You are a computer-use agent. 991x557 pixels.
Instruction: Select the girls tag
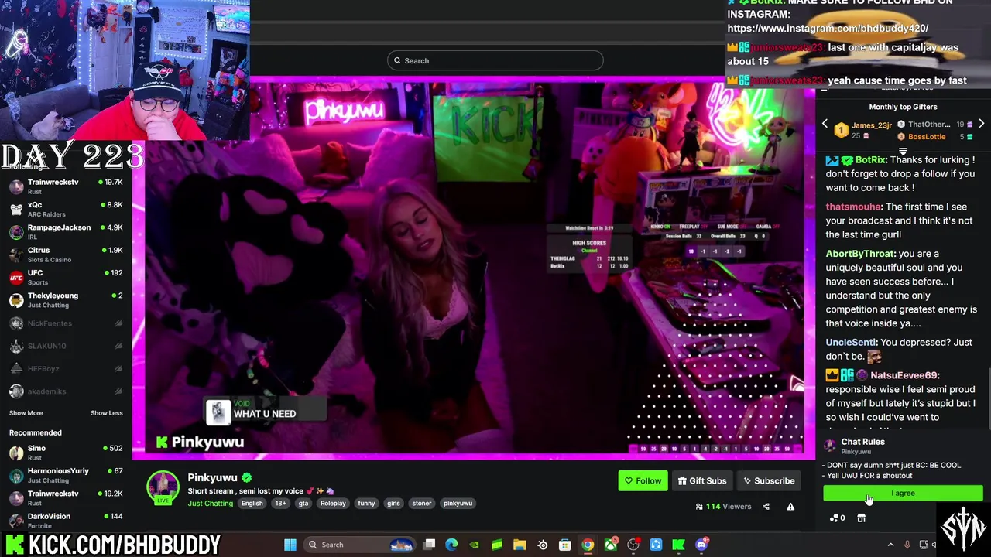pos(393,504)
